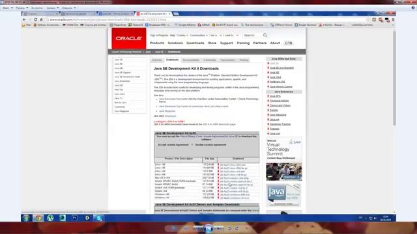Reload the Oracle page
This screenshot has height=234, width=417.
(35, 19)
